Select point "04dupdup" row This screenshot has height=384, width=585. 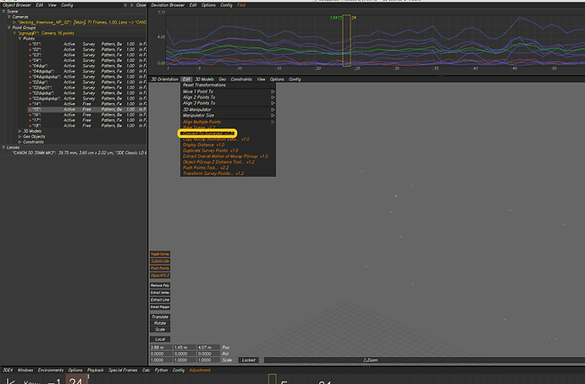coord(88,71)
